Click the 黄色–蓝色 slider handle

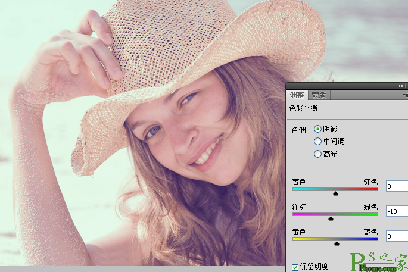(337, 243)
